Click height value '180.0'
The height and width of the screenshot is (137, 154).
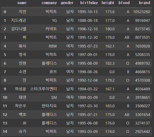point(110,29)
